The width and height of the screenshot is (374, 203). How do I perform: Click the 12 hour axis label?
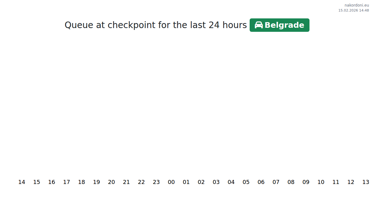[x=351, y=182]
